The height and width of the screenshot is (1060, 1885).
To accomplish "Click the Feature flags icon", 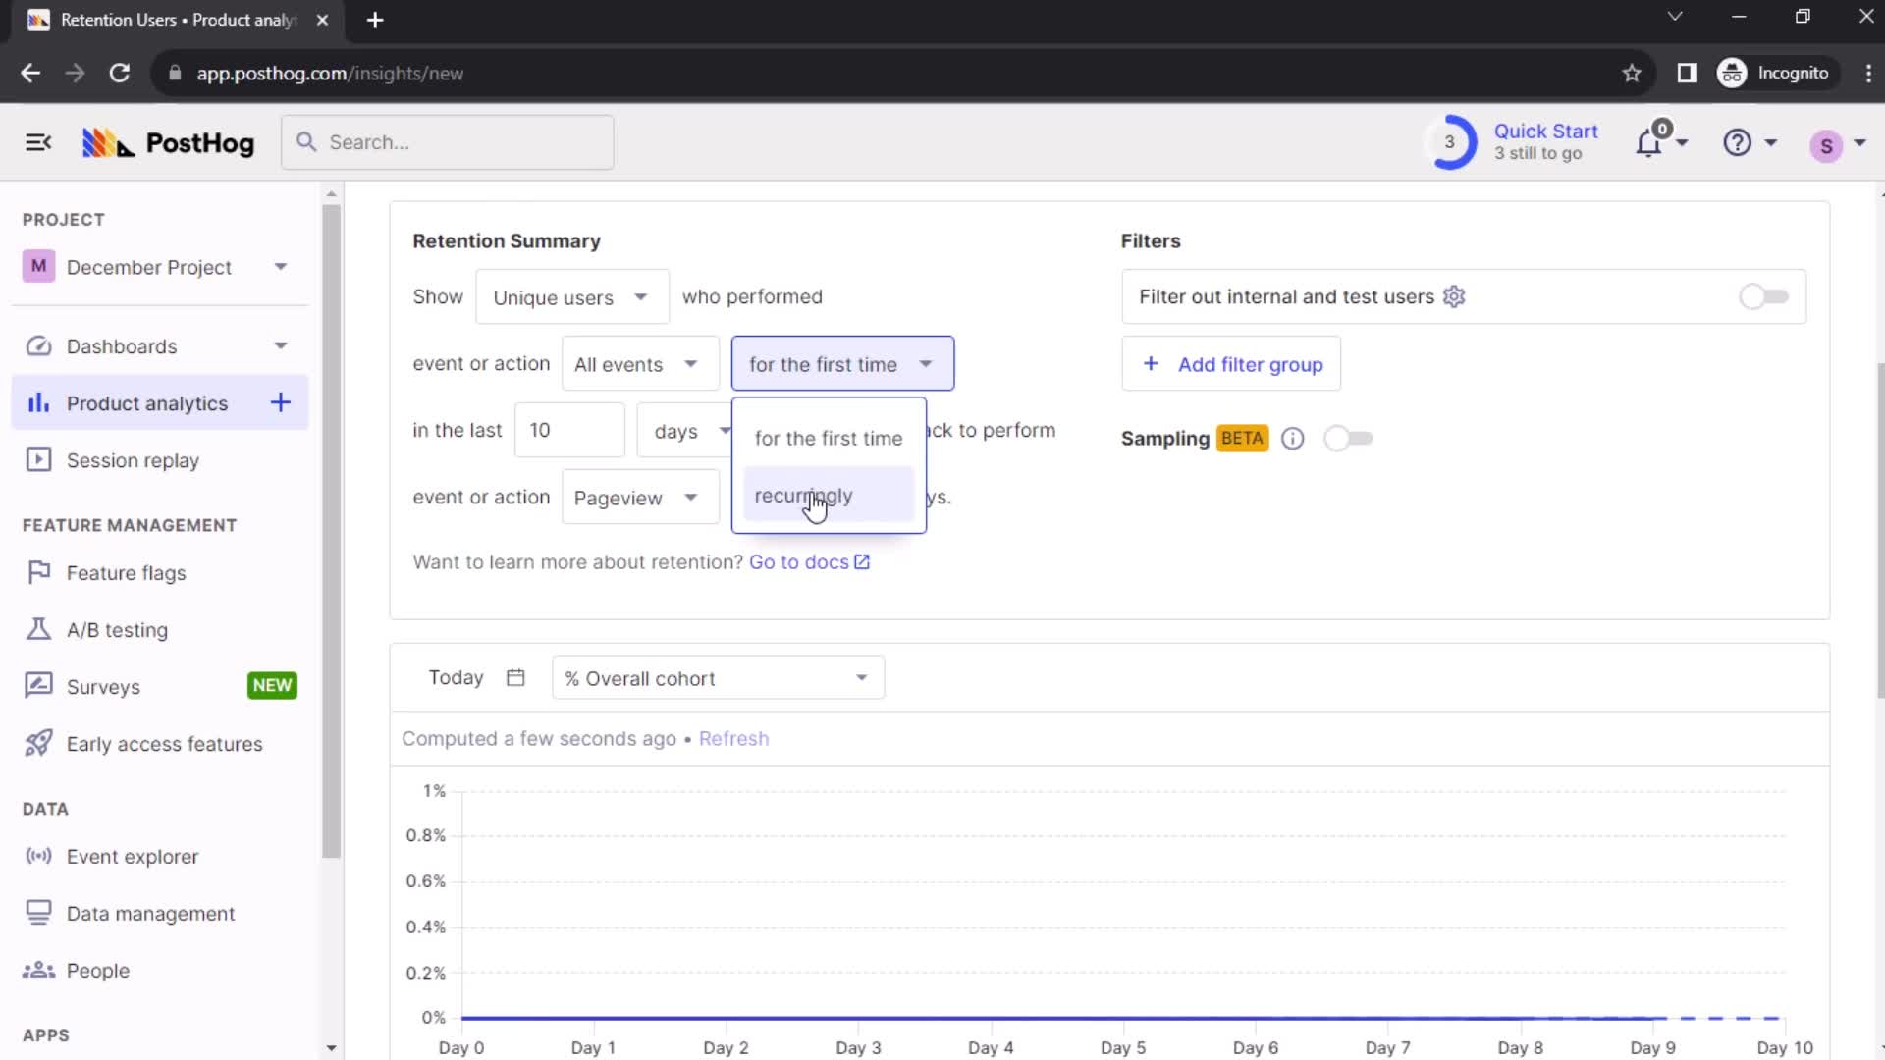I will pyautogui.click(x=37, y=573).
